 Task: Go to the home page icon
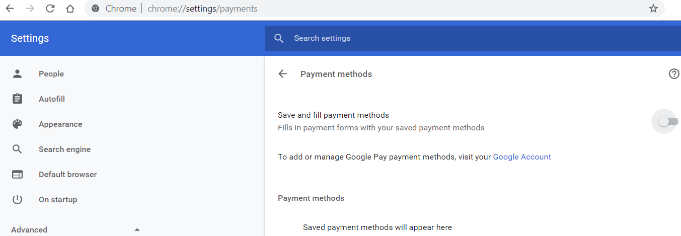point(70,9)
